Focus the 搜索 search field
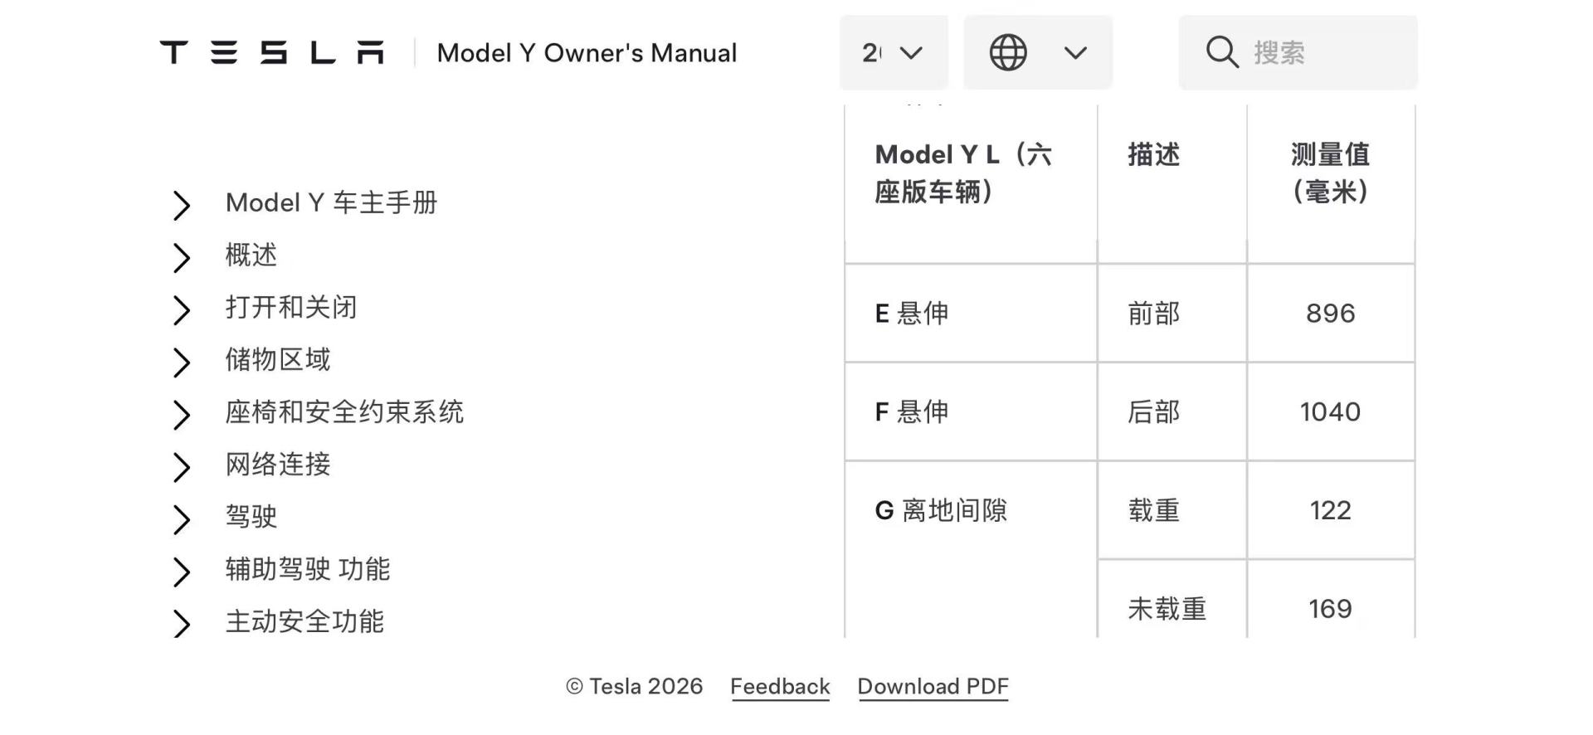Viewport: 1593px width, 735px height. click(x=1298, y=52)
